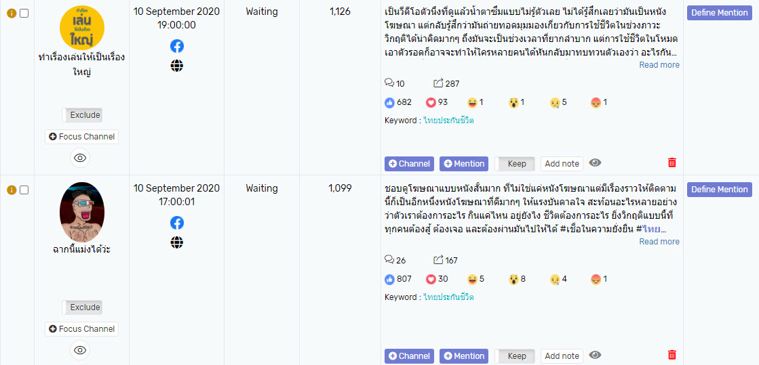Open the ไทยประกันชีวิต keyword link in the second row
This screenshot has width=759, height=365.
point(448,297)
